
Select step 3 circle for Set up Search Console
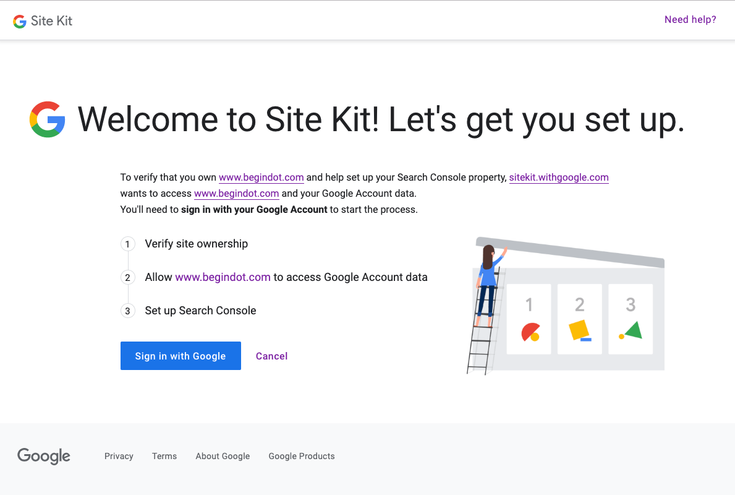(127, 311)
